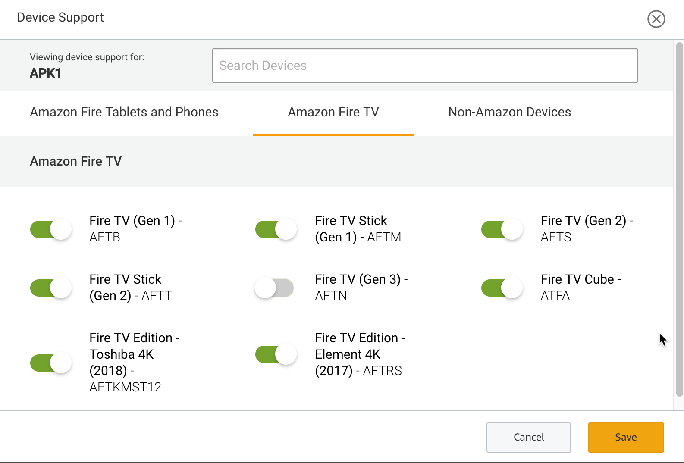Open Amazon Fire Tablets and Phones tab

click(x=124, y=112)
